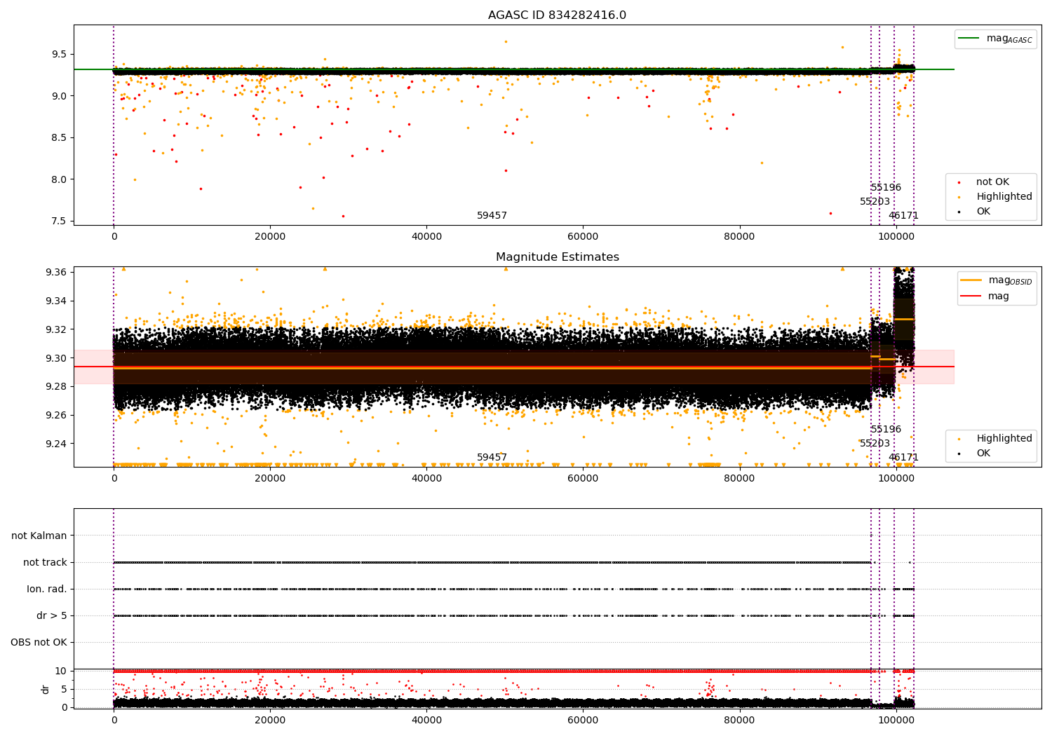Click the 'Magnitude Estimates' plot title
Viewport: 1052px width, 736px height.
[x=557, y=257]
